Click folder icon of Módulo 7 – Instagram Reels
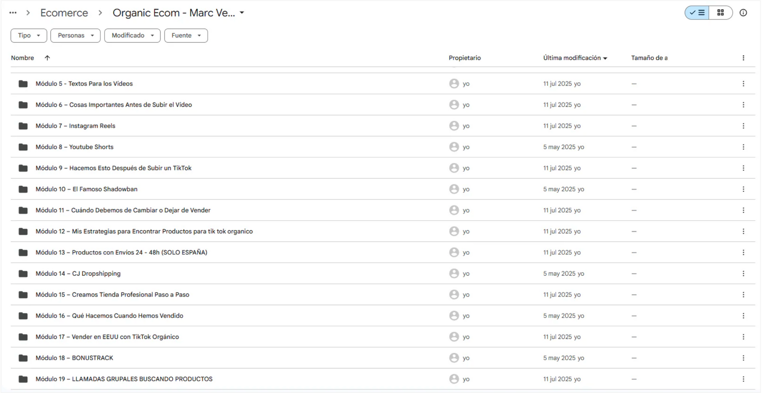The width and height of the screenshot is (762, 393). point(23,126)
